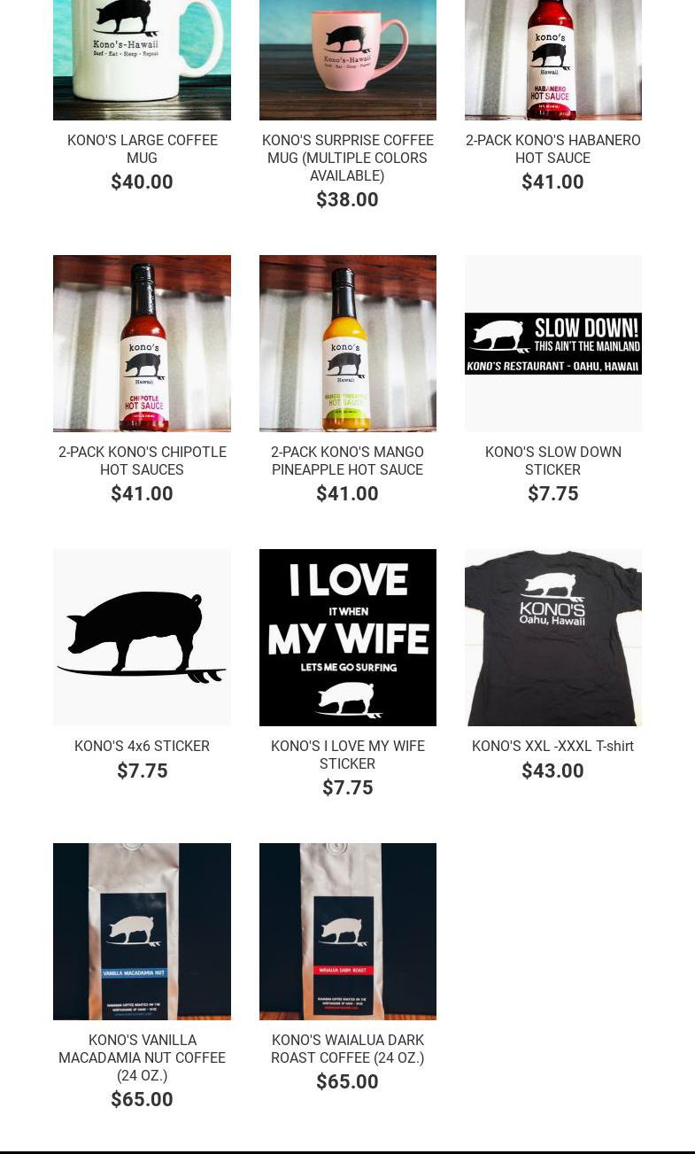Select the Waialua dark roast coffee bag image
Screen dimensions: 695x1154
click(x=348, y=932)
